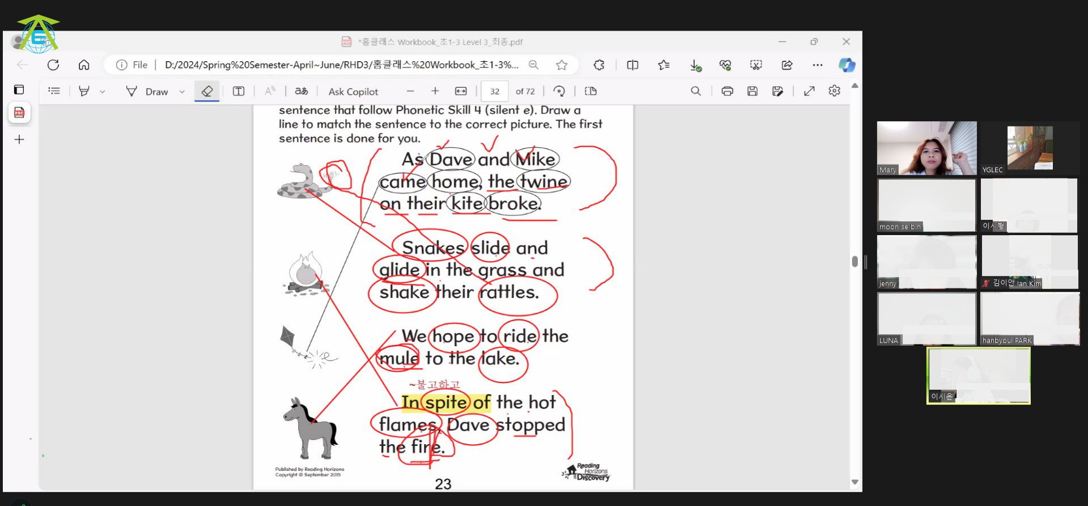Screen dimensions: 1088x506
Task: Add this page to favorites star
Action: [x=562, y=65]
